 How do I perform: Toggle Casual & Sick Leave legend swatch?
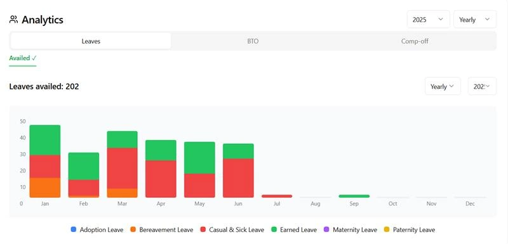203,230
